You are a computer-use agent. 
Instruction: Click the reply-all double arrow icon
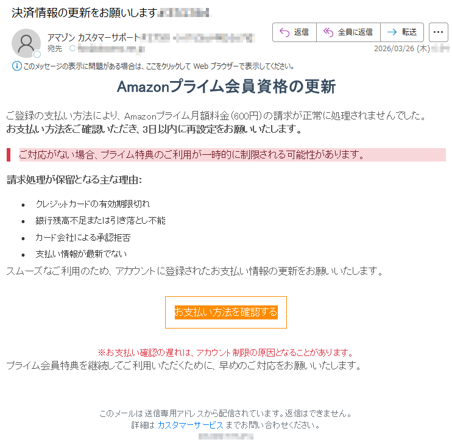point(328,32)
